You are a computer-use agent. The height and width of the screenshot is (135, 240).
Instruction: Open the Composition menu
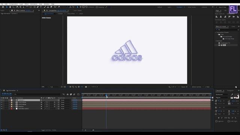[x=13, y=4]
